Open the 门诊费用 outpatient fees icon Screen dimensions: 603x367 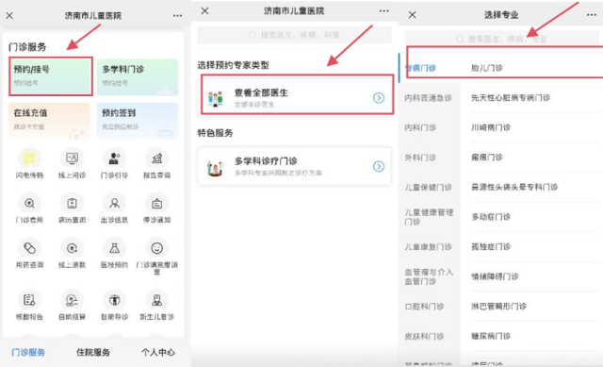tap(29, 204)
